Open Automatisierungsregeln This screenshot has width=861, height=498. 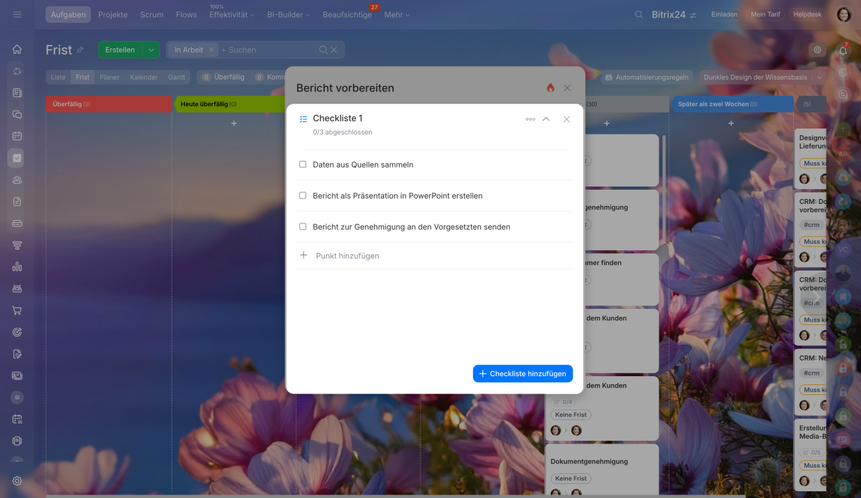click(x=646, y=77)
